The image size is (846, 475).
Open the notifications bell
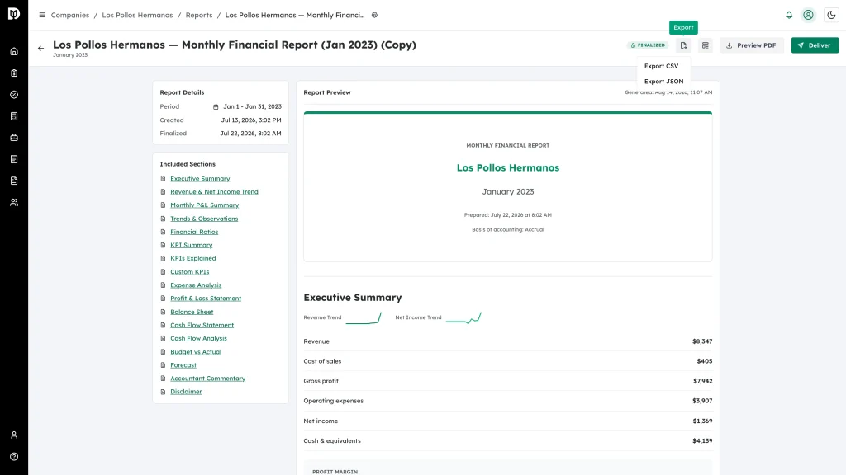point(789,15)
